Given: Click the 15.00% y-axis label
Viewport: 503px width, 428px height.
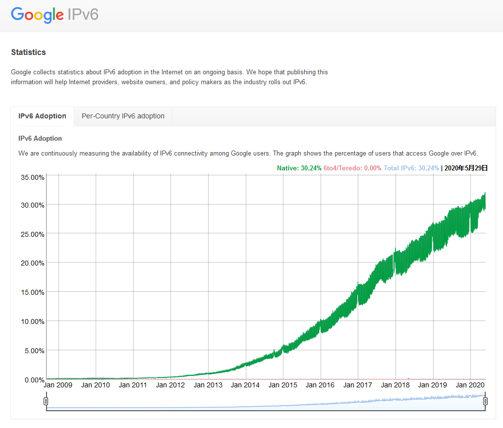Looking at the screenshot, I should coord(32,292).
